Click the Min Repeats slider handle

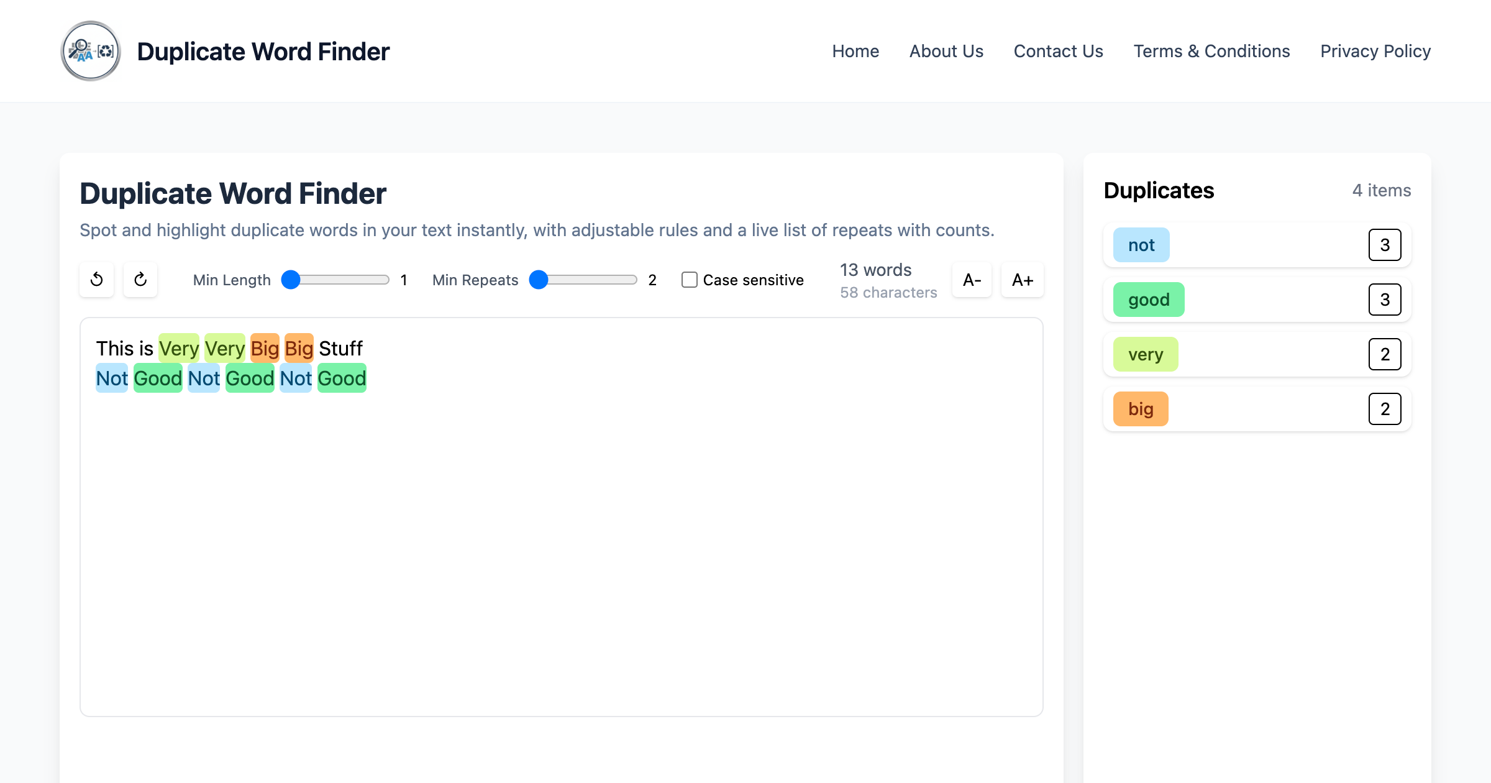click(x=539, y=280)
